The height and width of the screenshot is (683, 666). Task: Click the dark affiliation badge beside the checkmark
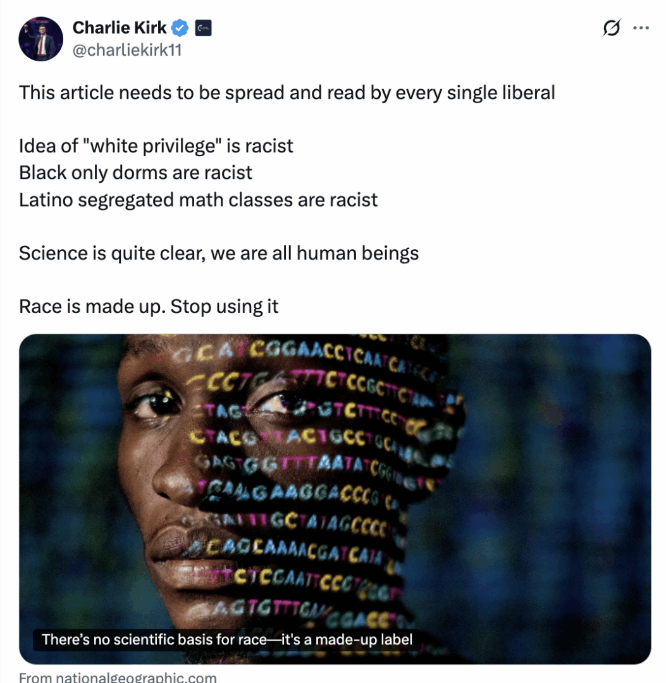pos(203,28)
